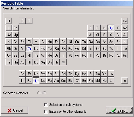Check Extension to other elements
Viewport: 134px width, 117px height.
pyautogui.click(x=46, y=112)
